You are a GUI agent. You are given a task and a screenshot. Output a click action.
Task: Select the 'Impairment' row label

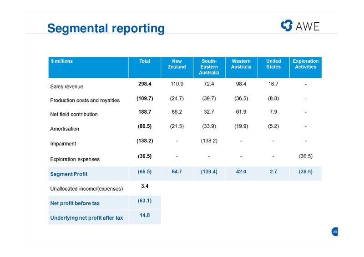click(63, 144)
